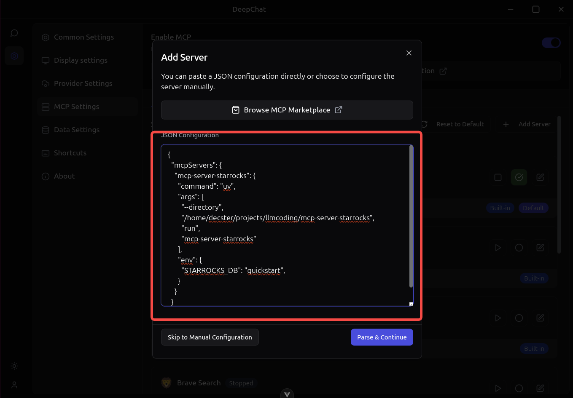Screen dimensions: 573x398
Task: Click the Browse MCP Marketplace button
Action: [x=287, y=110]
